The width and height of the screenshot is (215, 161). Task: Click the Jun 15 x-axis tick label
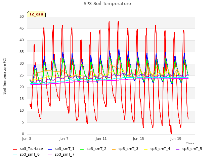click(x=138, y=139)
